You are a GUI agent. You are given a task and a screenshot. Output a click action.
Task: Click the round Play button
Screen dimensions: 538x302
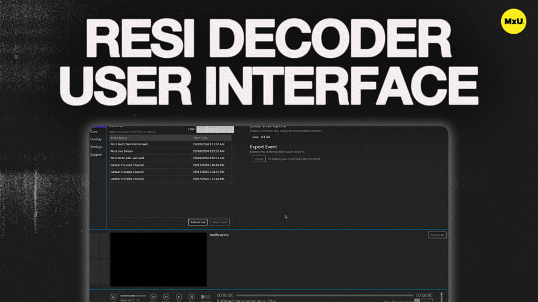179,297
